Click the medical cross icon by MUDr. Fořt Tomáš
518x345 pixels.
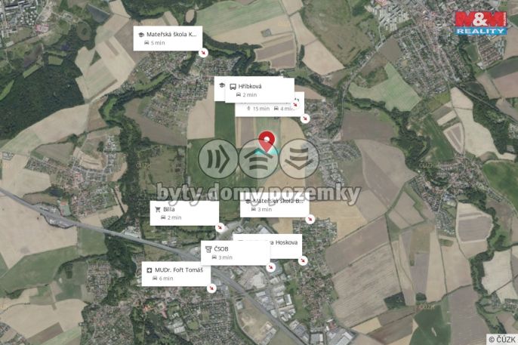pyautogui.click(x=150, y=270)
